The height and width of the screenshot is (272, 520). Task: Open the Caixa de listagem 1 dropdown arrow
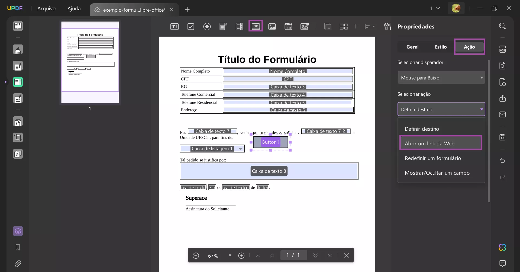click(x=240, y=149)
